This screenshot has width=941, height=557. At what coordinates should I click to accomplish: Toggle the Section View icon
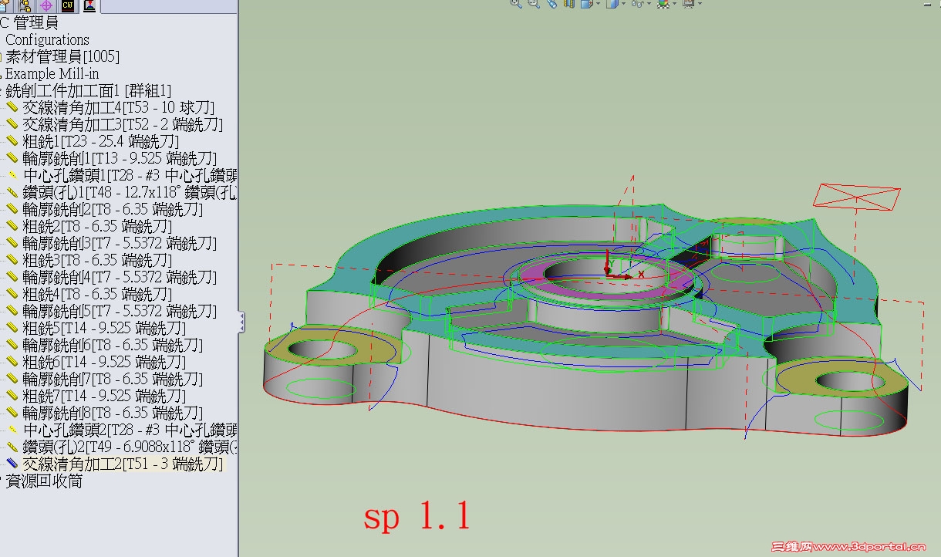point(568,4)
